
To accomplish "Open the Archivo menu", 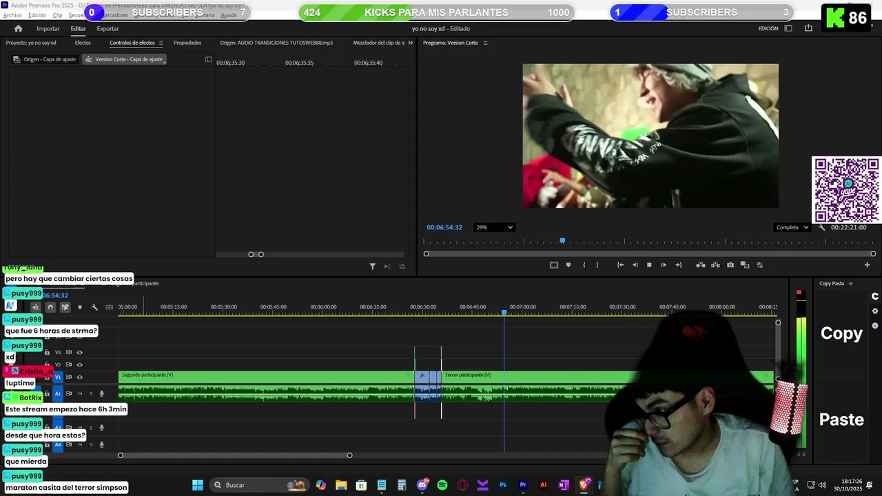I will pos(12,15).
